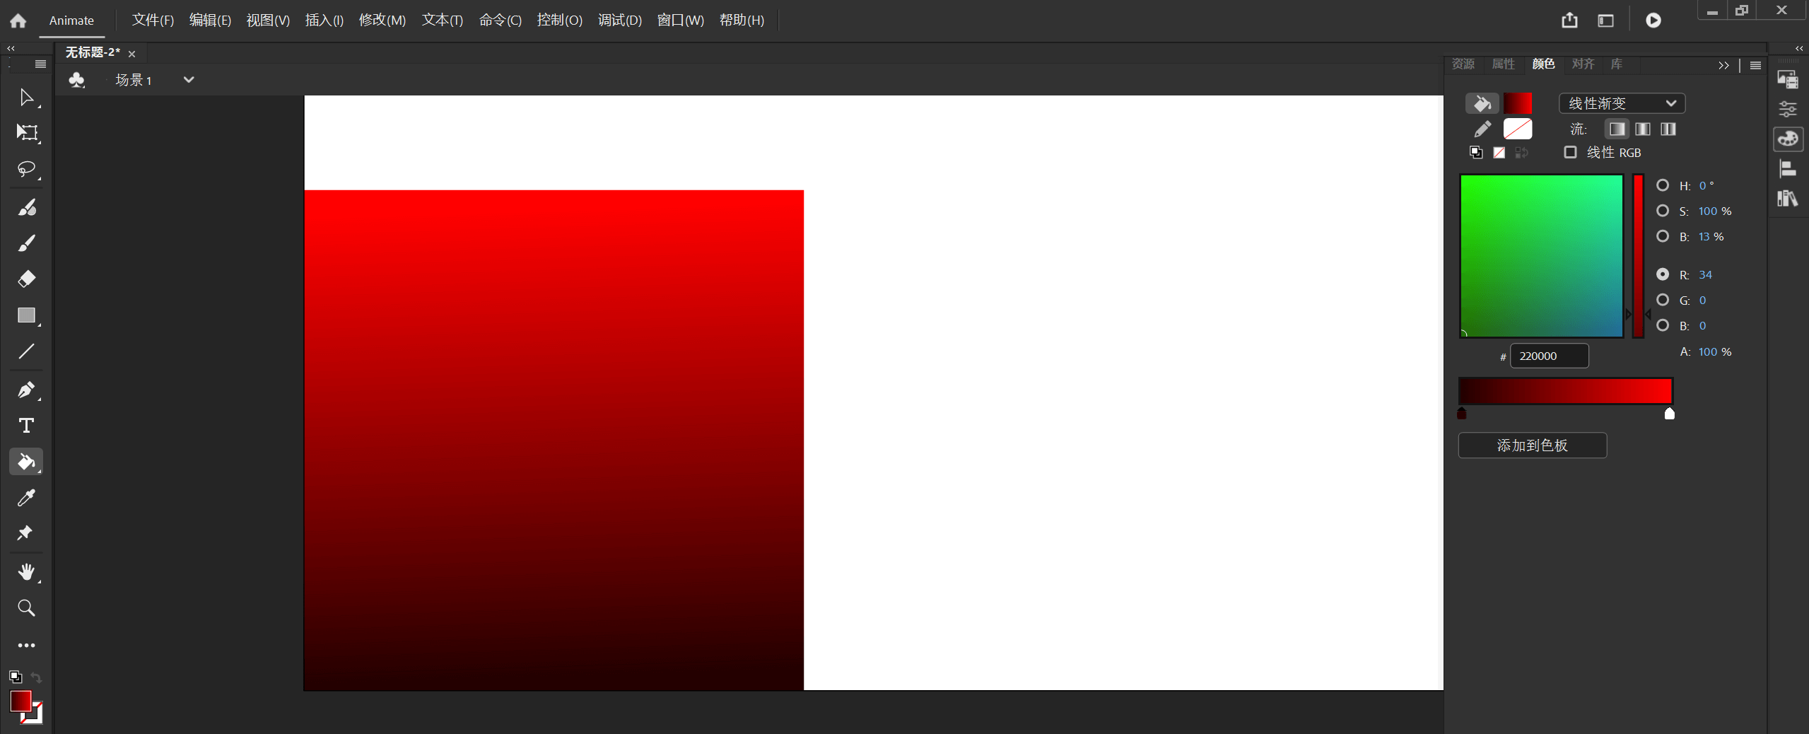
Task: Click the Share/publish icon in title bar
Action: click(1569, 21)
